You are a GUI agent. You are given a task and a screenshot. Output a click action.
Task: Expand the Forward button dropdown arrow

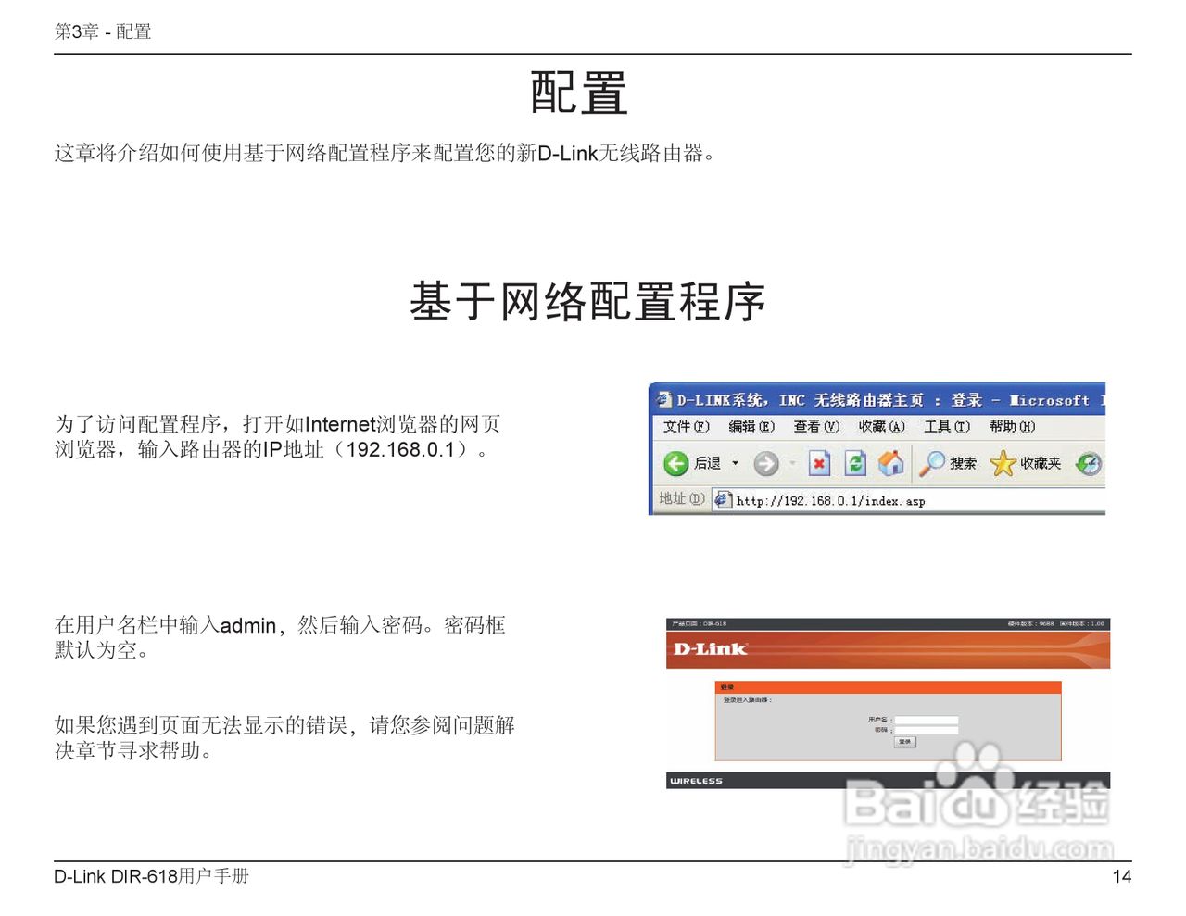pos(791,462)
